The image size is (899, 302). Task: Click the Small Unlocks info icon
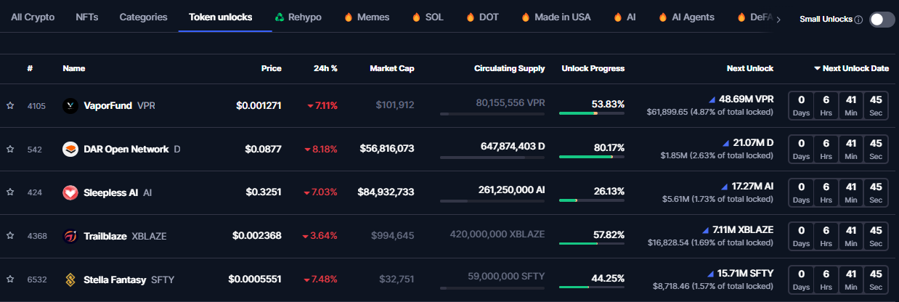pos(858,20)
